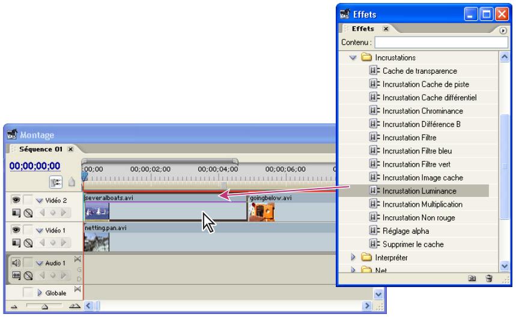Expand the Interpréter folder

coord(354,257)
